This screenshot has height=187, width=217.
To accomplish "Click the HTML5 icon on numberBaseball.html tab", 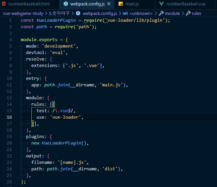I will coord(4,4).
